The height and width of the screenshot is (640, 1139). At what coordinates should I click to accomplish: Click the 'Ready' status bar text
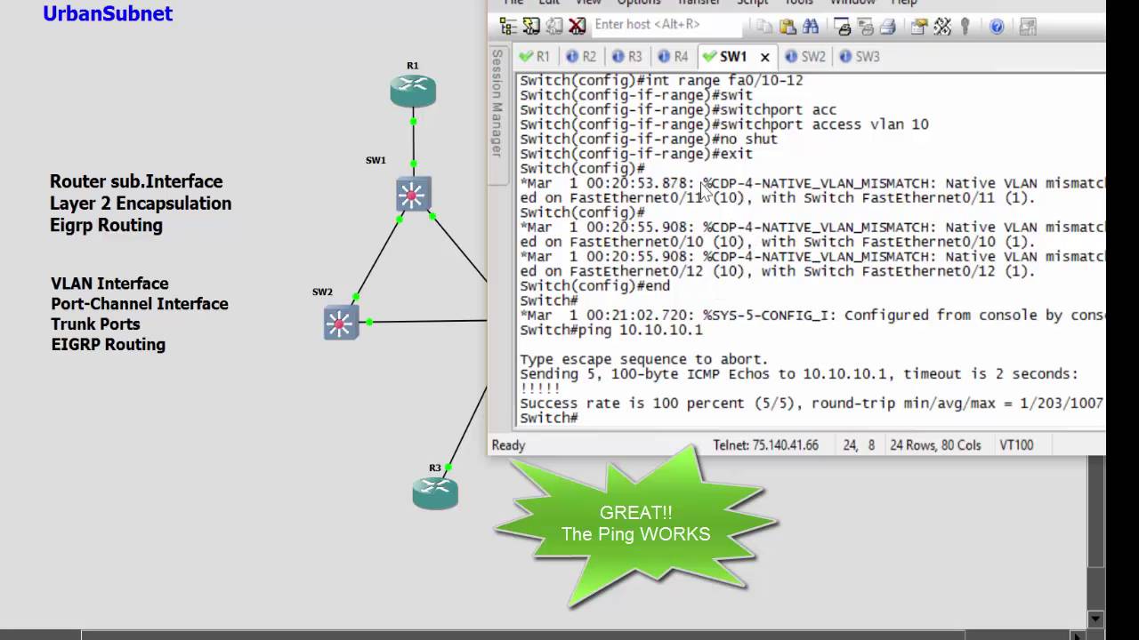508,445
